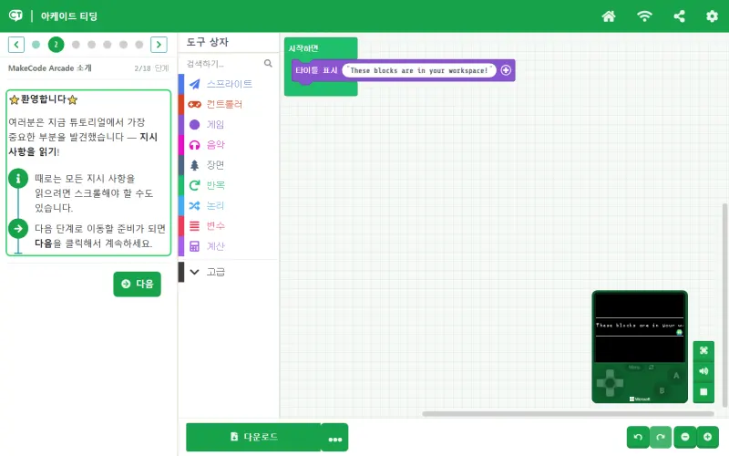Select the 타이틀 표시 purple block
Image resolution: width=729 pixels, height=456 pixels.
[x=316, y=70]
